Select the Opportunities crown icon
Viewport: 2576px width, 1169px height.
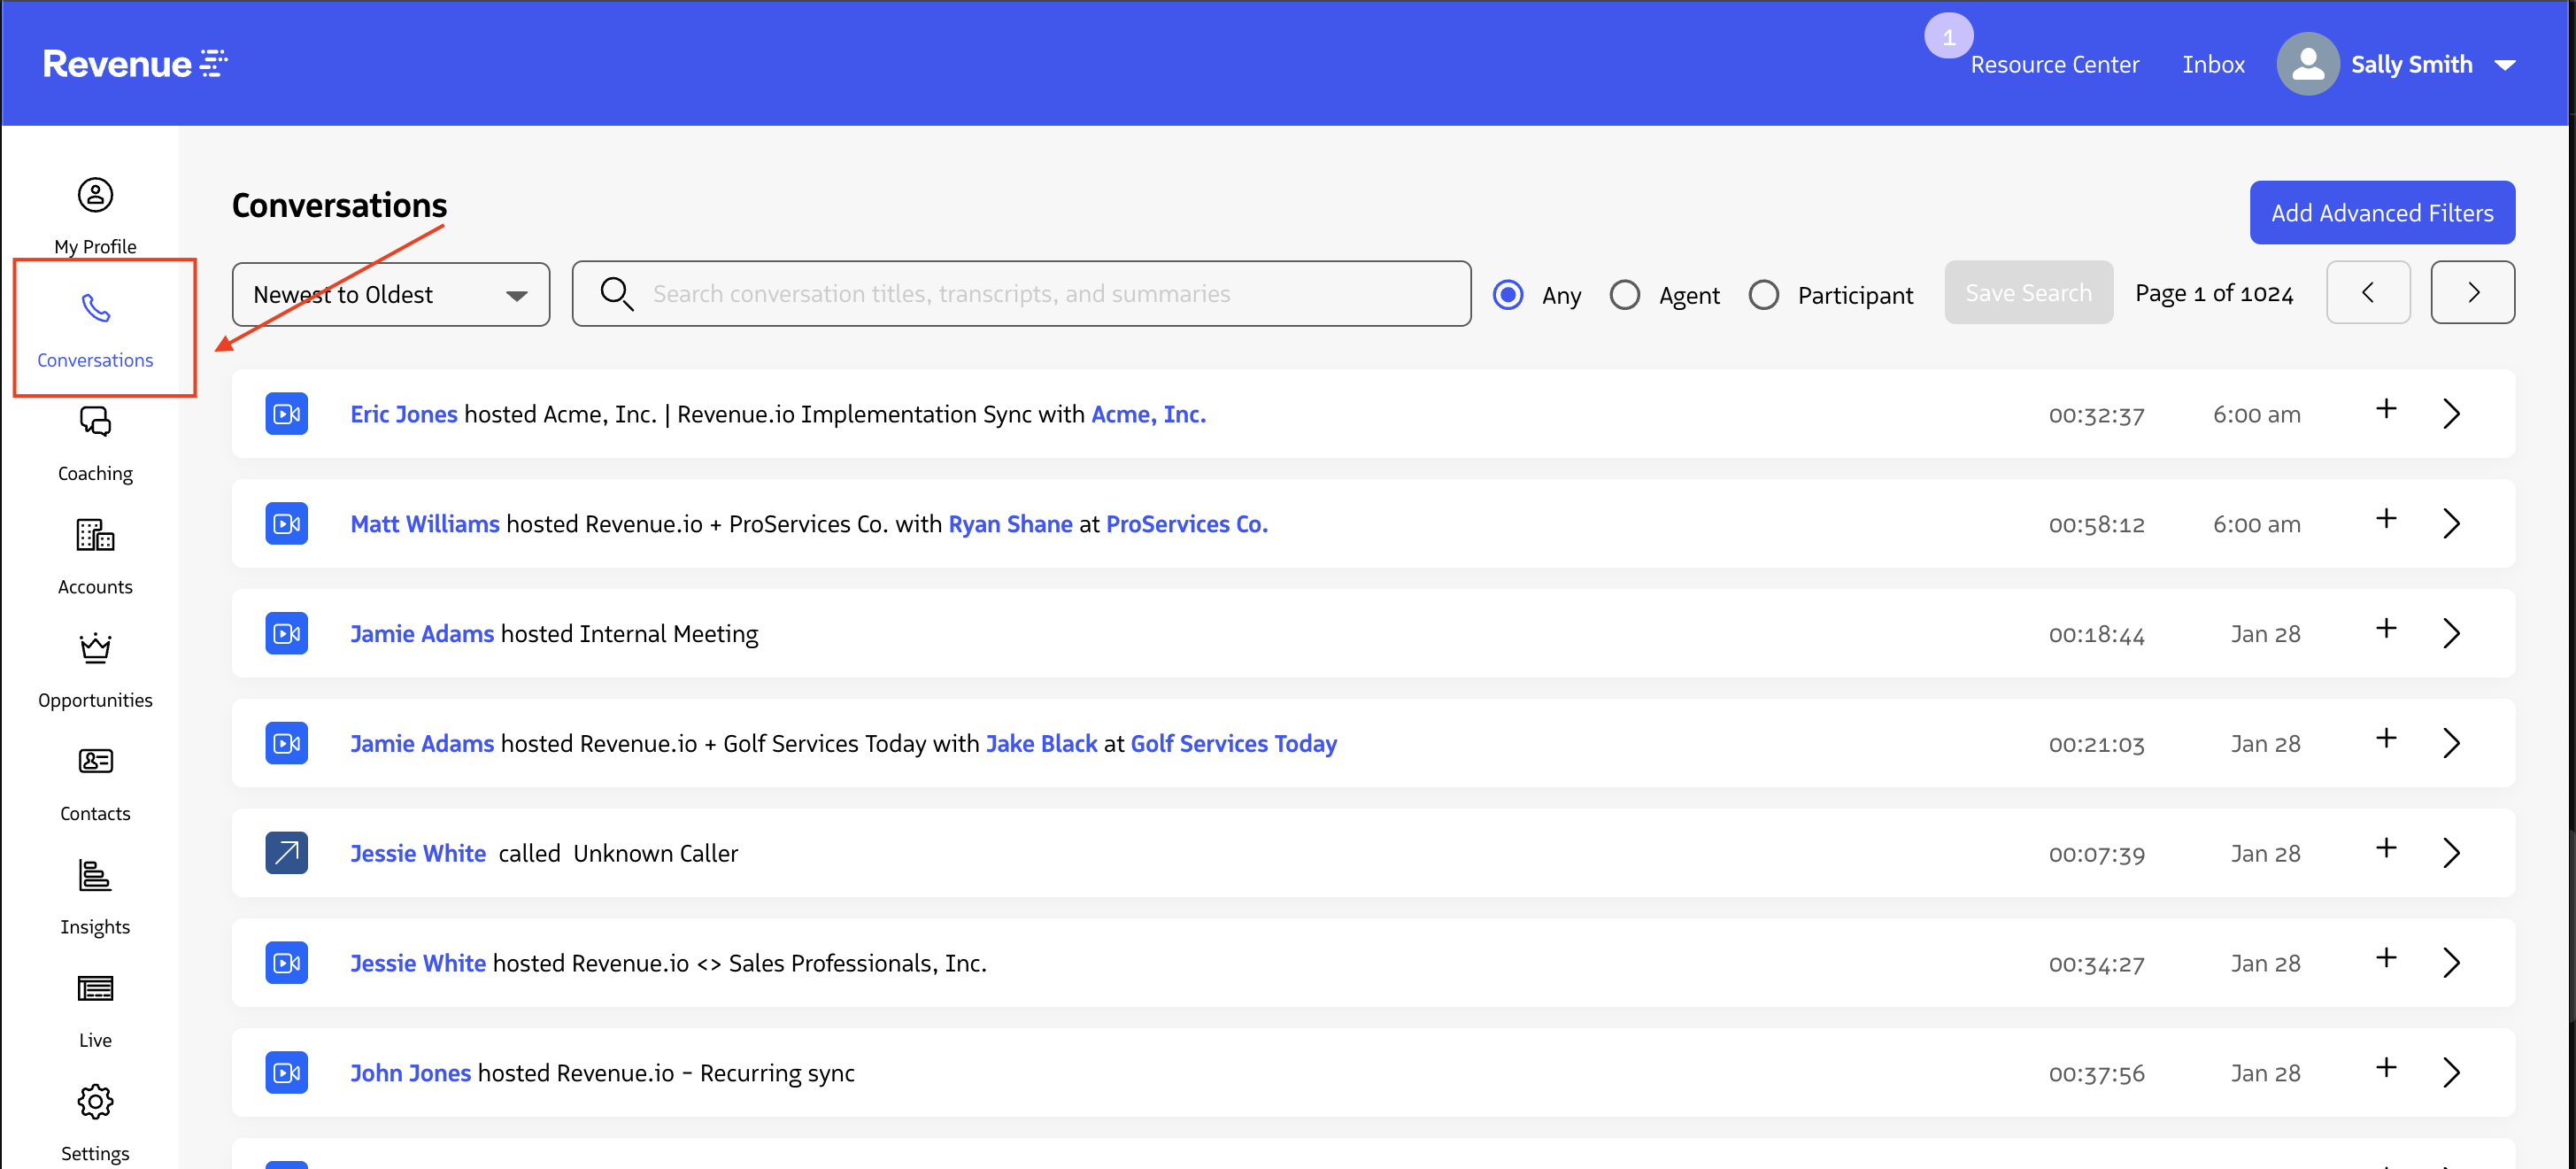click(x=95, y=648)
